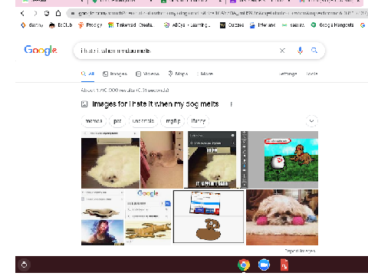368x276 pixels.
Task: Open the Prodigy bookmark
Action: tap(90, 25)
